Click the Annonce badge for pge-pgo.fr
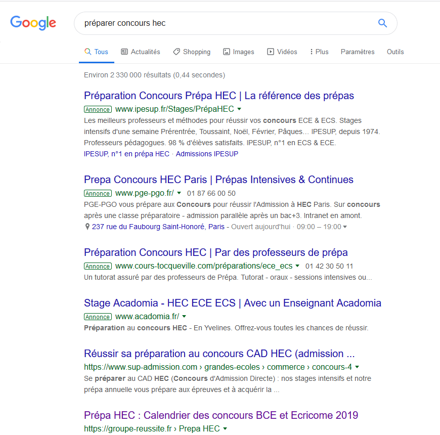 pyautogui.click(x=98, y=193)
